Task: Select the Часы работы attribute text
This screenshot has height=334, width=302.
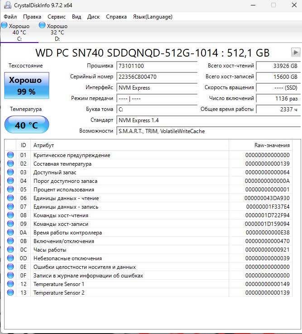Action: (50, 250)
